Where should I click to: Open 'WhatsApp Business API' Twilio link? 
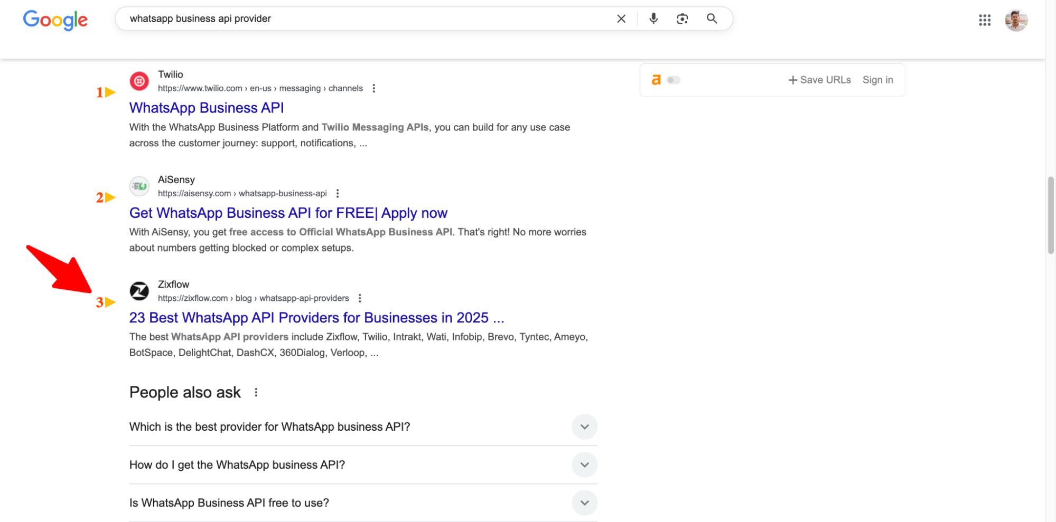(x=207, y=108)
